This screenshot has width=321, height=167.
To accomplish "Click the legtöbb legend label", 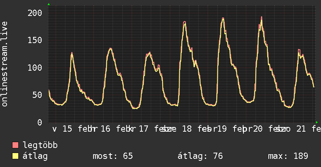I will pos(40,145).
